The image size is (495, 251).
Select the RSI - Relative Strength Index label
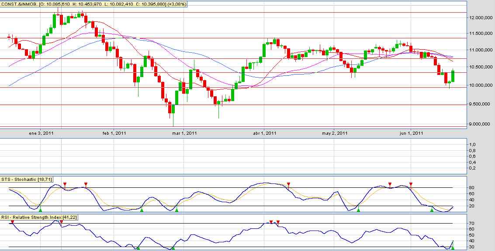coord(39,217)
